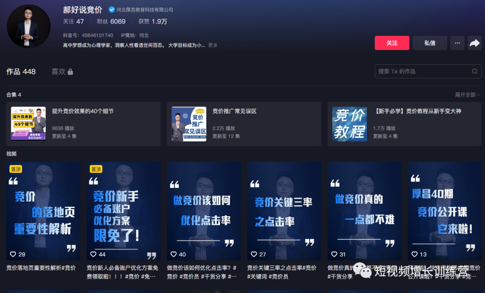Play video 做竞价该如何优化点击率
The width and height of the screenshot is (485, 293).
click(x=204, y=211)
